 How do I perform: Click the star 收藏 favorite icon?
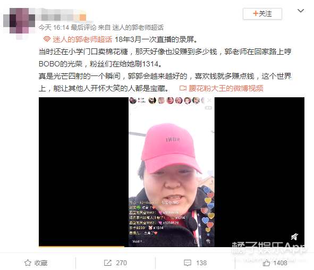[x=28, y=263]
